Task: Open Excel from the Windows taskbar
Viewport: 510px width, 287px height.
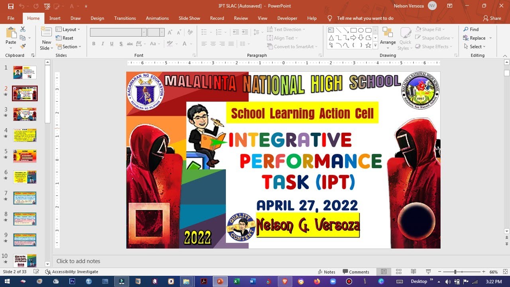Action: pos(236,281)
